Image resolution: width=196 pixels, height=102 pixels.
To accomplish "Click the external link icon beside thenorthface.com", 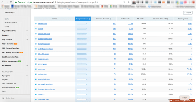I will tap(36, 44).
